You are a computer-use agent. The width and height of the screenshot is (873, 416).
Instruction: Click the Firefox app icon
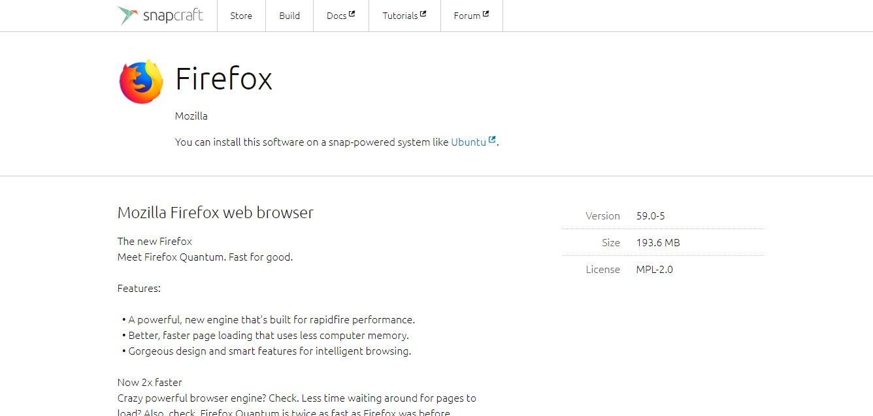(141, 82)
